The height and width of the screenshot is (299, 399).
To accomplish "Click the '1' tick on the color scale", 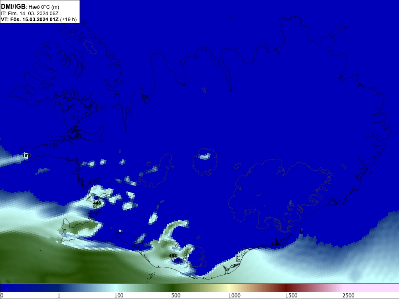I will (x=59, y=295).
